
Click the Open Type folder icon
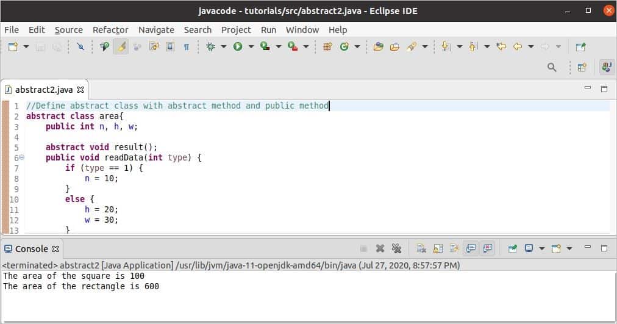(x=379, y=47)
